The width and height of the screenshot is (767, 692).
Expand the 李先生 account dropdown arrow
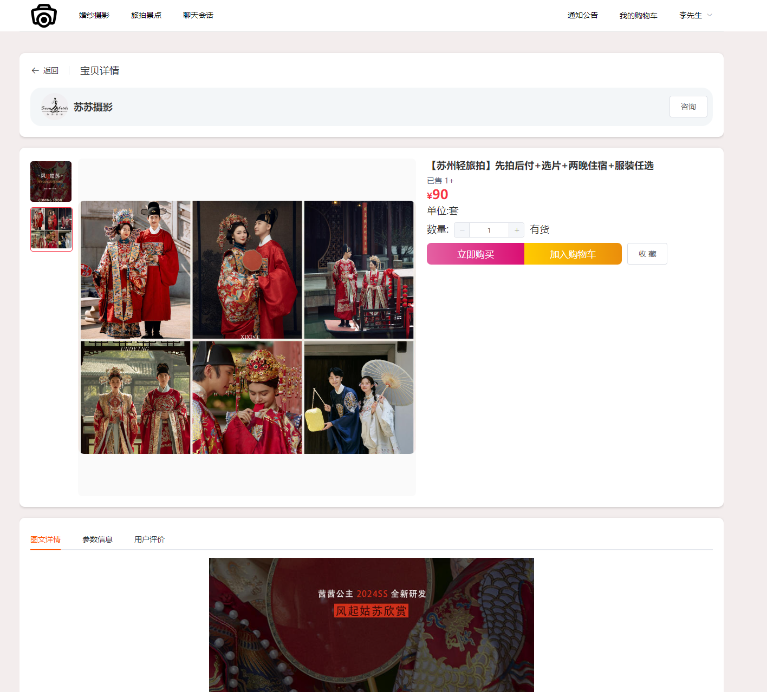pos(710,15)
